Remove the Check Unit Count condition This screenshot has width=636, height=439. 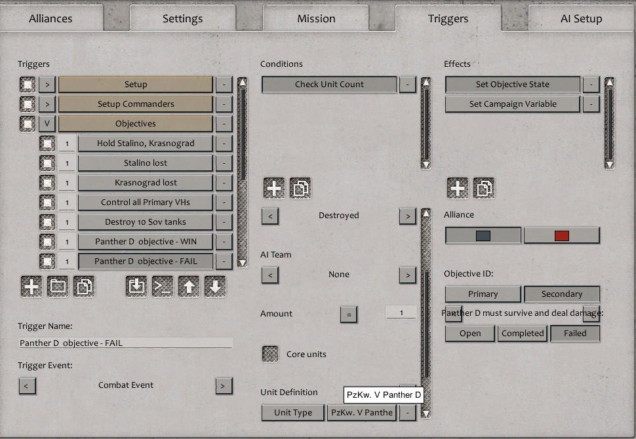coord(408,85)
